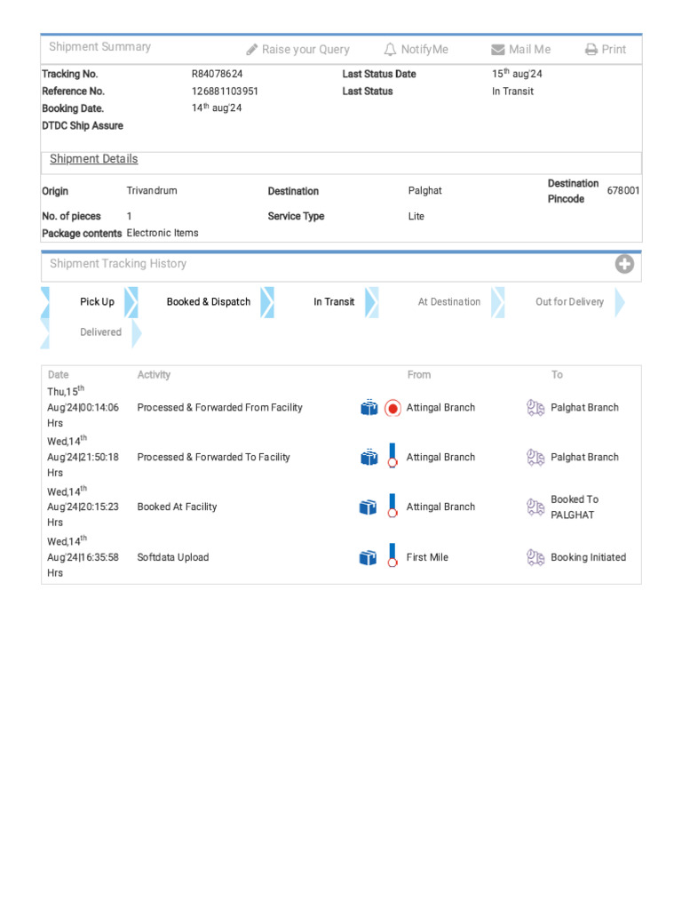Select the Pick Up progress step
This screenshot has height=910, width=682.
coord(97,302)
